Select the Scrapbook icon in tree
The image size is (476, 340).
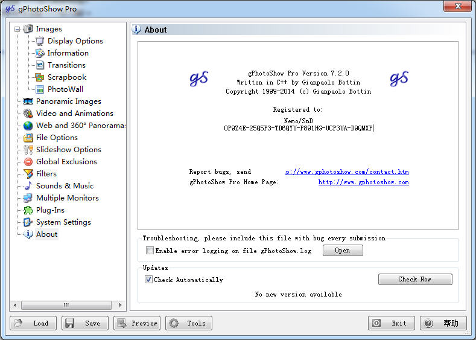[x=39, y=77]
